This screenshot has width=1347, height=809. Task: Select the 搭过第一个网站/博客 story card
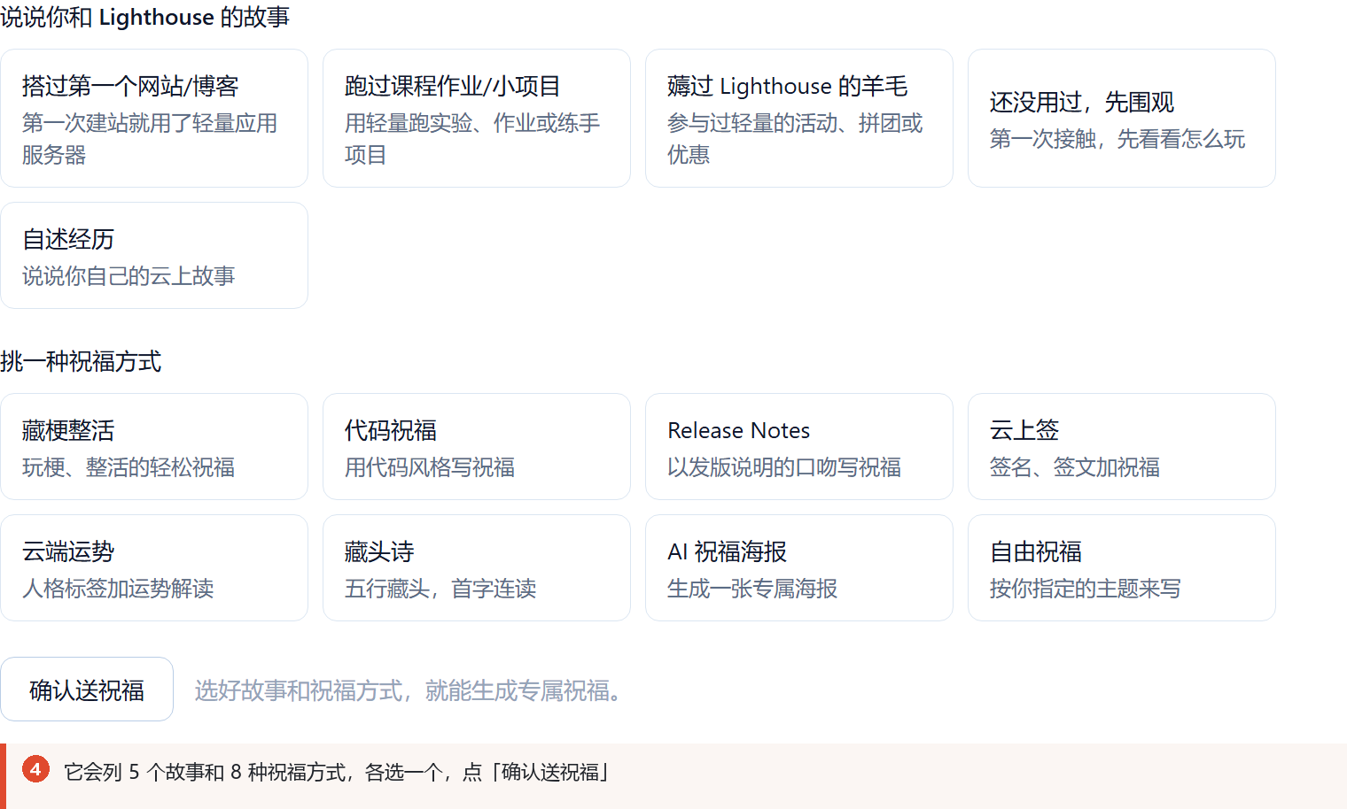click(x=154, y=119)
